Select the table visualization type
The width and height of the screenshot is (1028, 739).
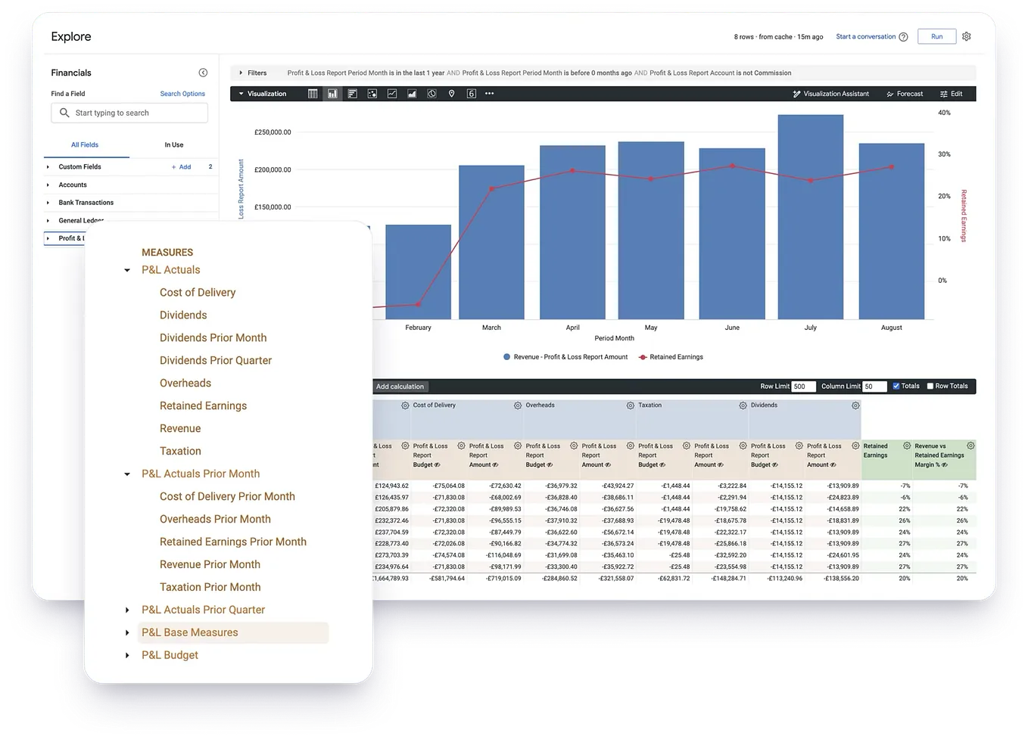[x=313, y=93]
